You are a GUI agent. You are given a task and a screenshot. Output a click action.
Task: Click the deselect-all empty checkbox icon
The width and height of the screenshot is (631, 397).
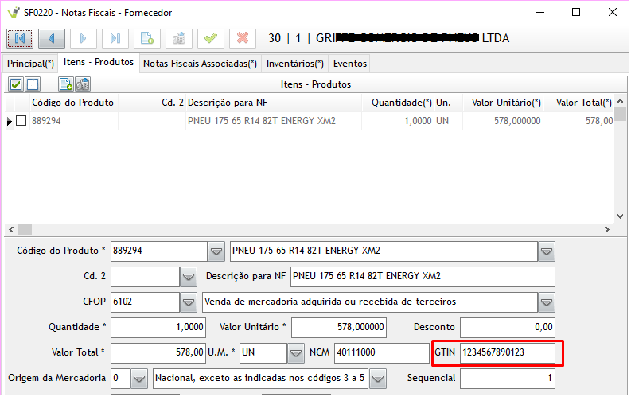(33, 84)
